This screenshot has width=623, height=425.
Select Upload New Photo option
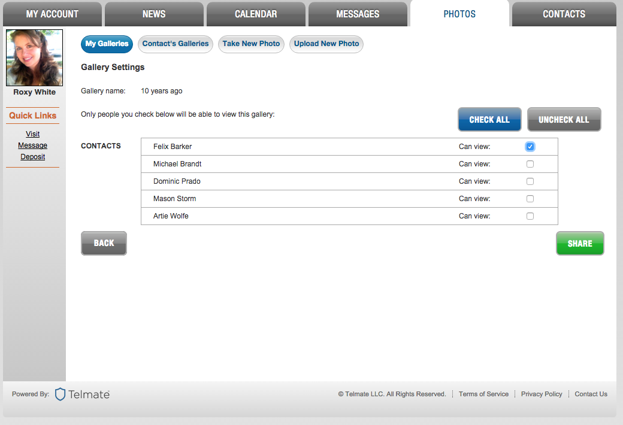326,44
